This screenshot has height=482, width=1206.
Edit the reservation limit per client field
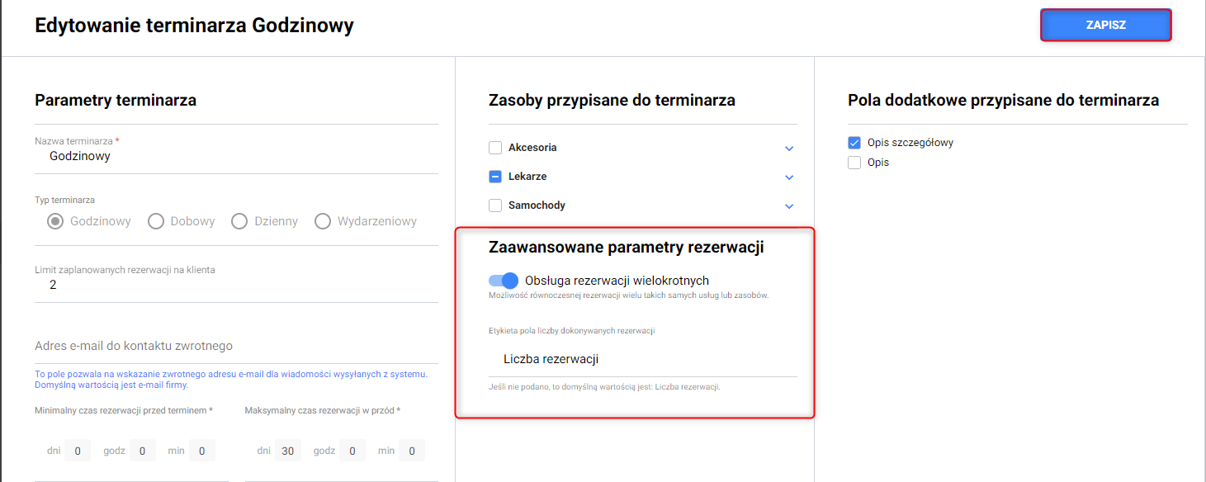236,285
